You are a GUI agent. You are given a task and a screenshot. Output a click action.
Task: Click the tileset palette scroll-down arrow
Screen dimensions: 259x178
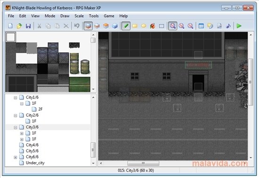(x=93, y=89)
